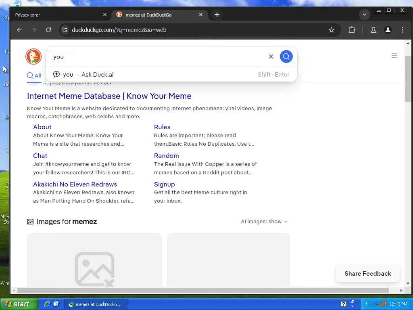This screenshot has height=310, width=413.
Task: Open Akakichi No Eleven Redraws link
Action: point(75,184)
